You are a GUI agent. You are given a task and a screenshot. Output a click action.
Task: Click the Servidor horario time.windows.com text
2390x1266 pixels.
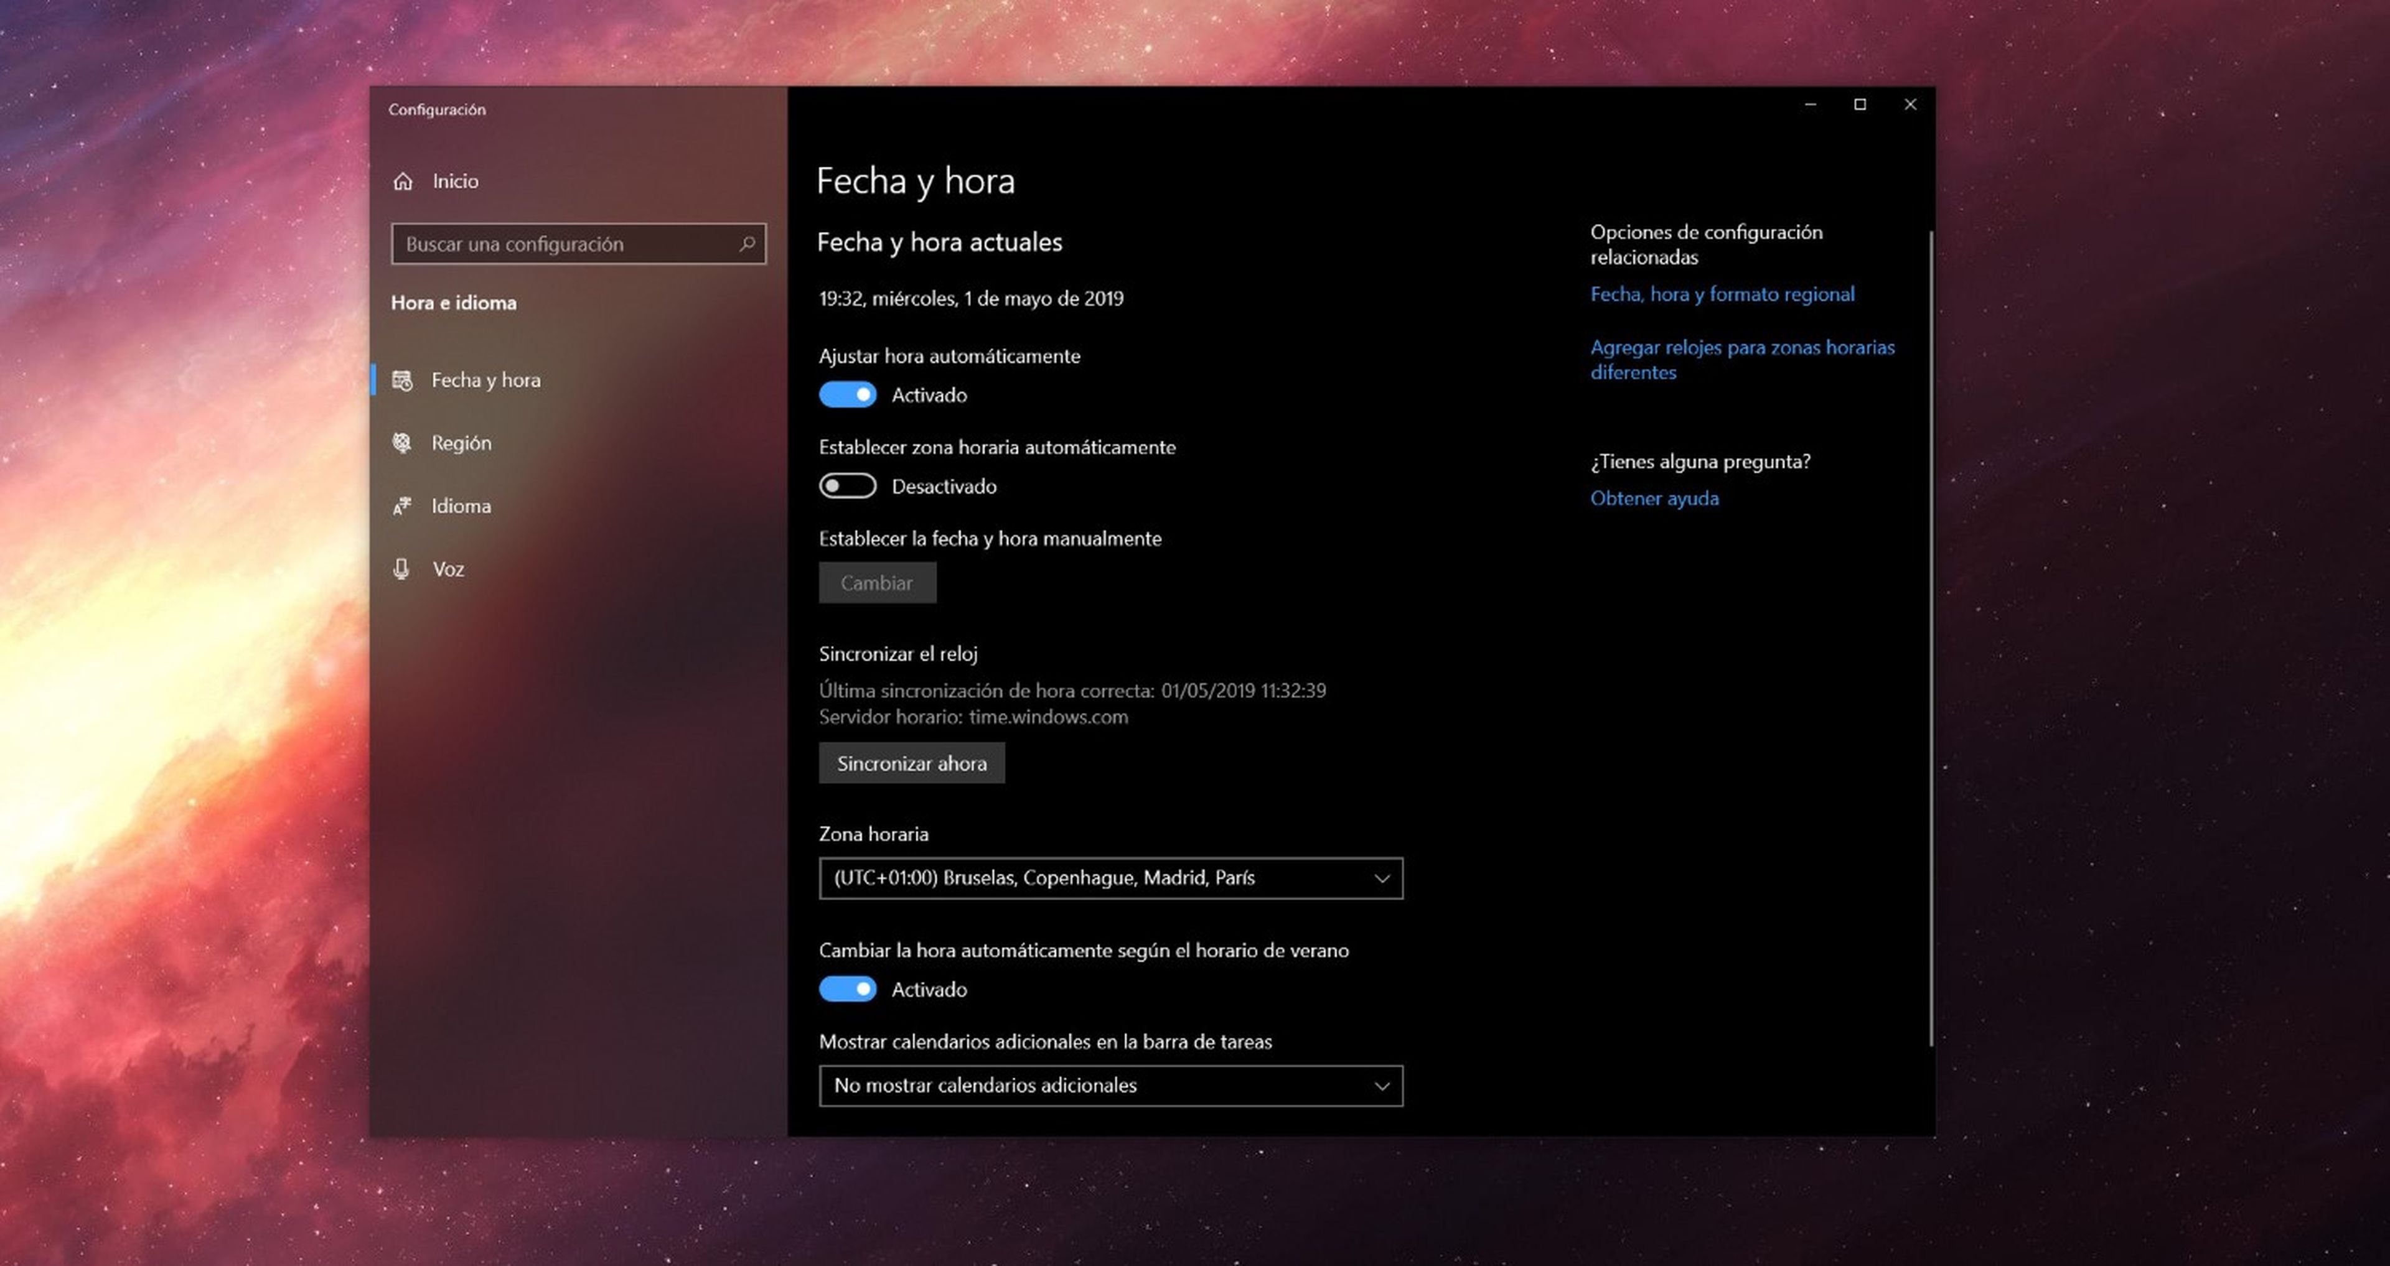[973, 717]
